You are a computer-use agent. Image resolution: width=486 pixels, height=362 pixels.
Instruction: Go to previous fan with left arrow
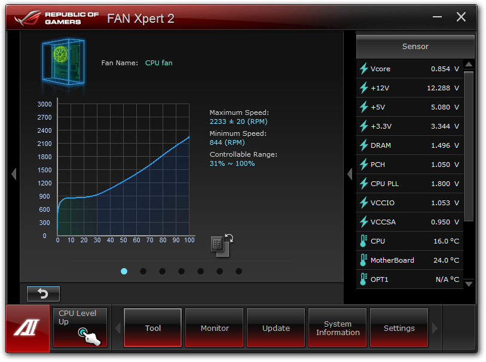click(14, 174)
